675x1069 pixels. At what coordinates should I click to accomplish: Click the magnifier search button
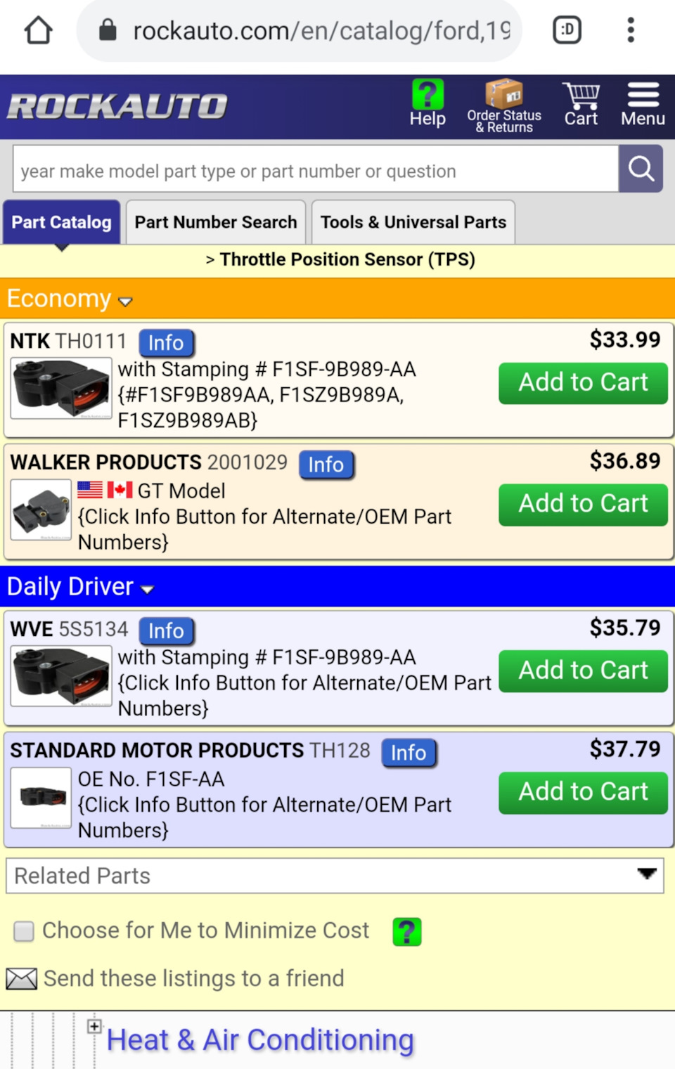point(641,169)
